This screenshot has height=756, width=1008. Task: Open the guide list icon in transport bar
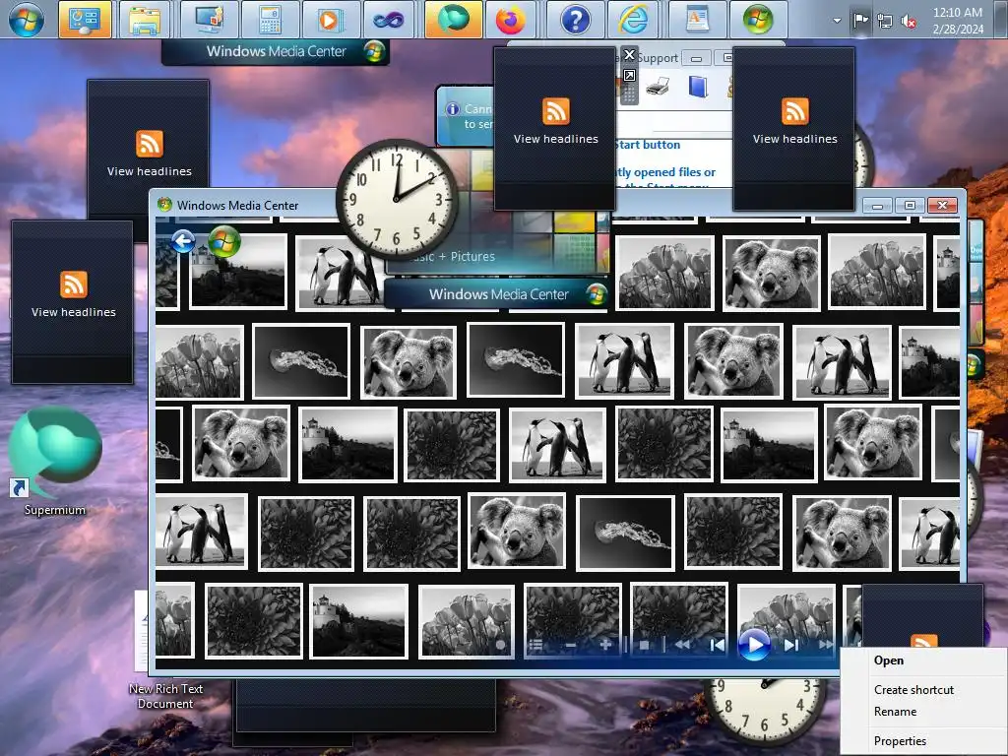pos(535,645)
